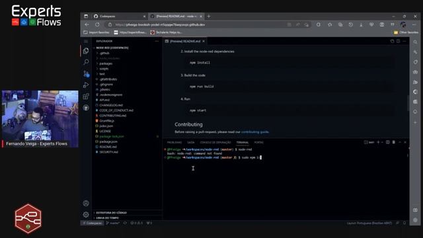Viewport: 423px width, 238px height.
Task: Split the terminal panel
Action: 388,142
